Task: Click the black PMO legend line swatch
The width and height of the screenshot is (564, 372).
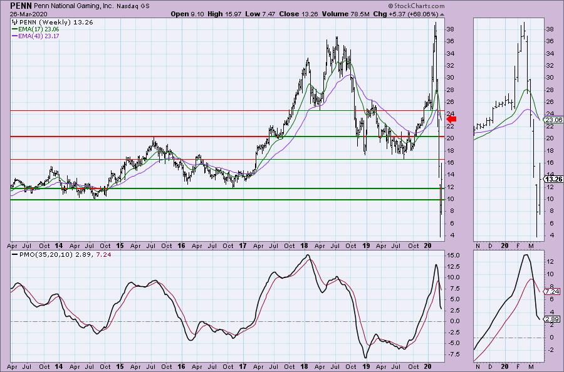Action: [x=15, y=254]
